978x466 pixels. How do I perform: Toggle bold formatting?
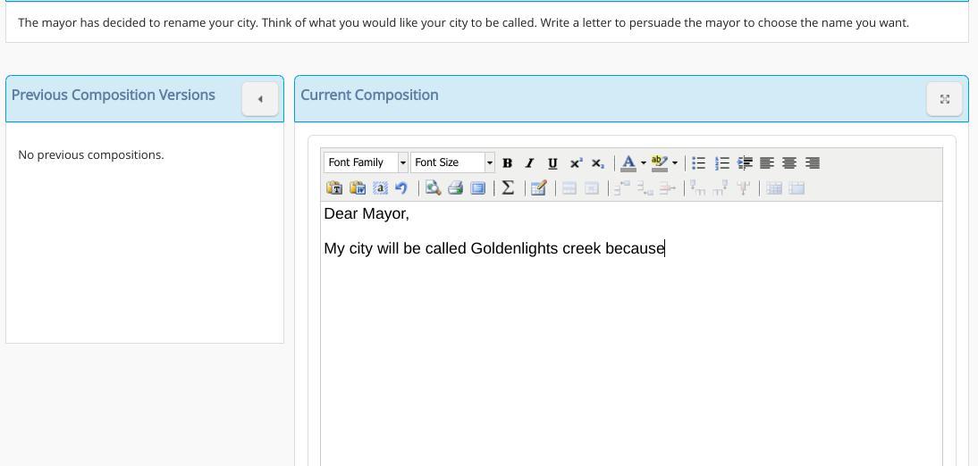tap(507, 163)
